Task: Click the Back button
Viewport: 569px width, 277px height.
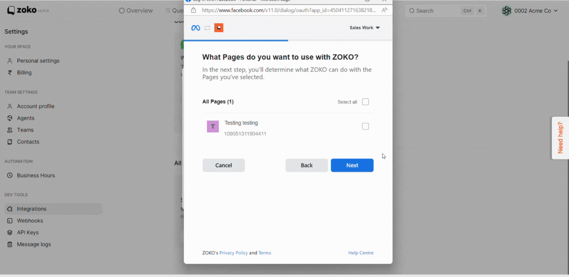Action: click(306, 165)
